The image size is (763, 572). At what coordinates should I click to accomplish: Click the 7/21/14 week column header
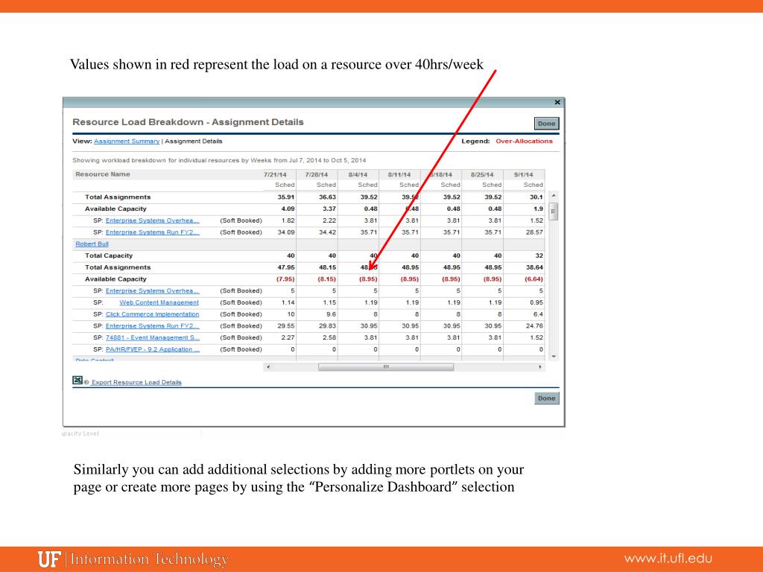(276, 174)
